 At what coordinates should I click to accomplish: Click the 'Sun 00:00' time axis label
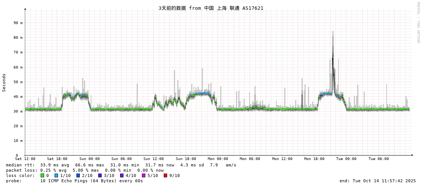pyautogui.click(x=89, y=159)
